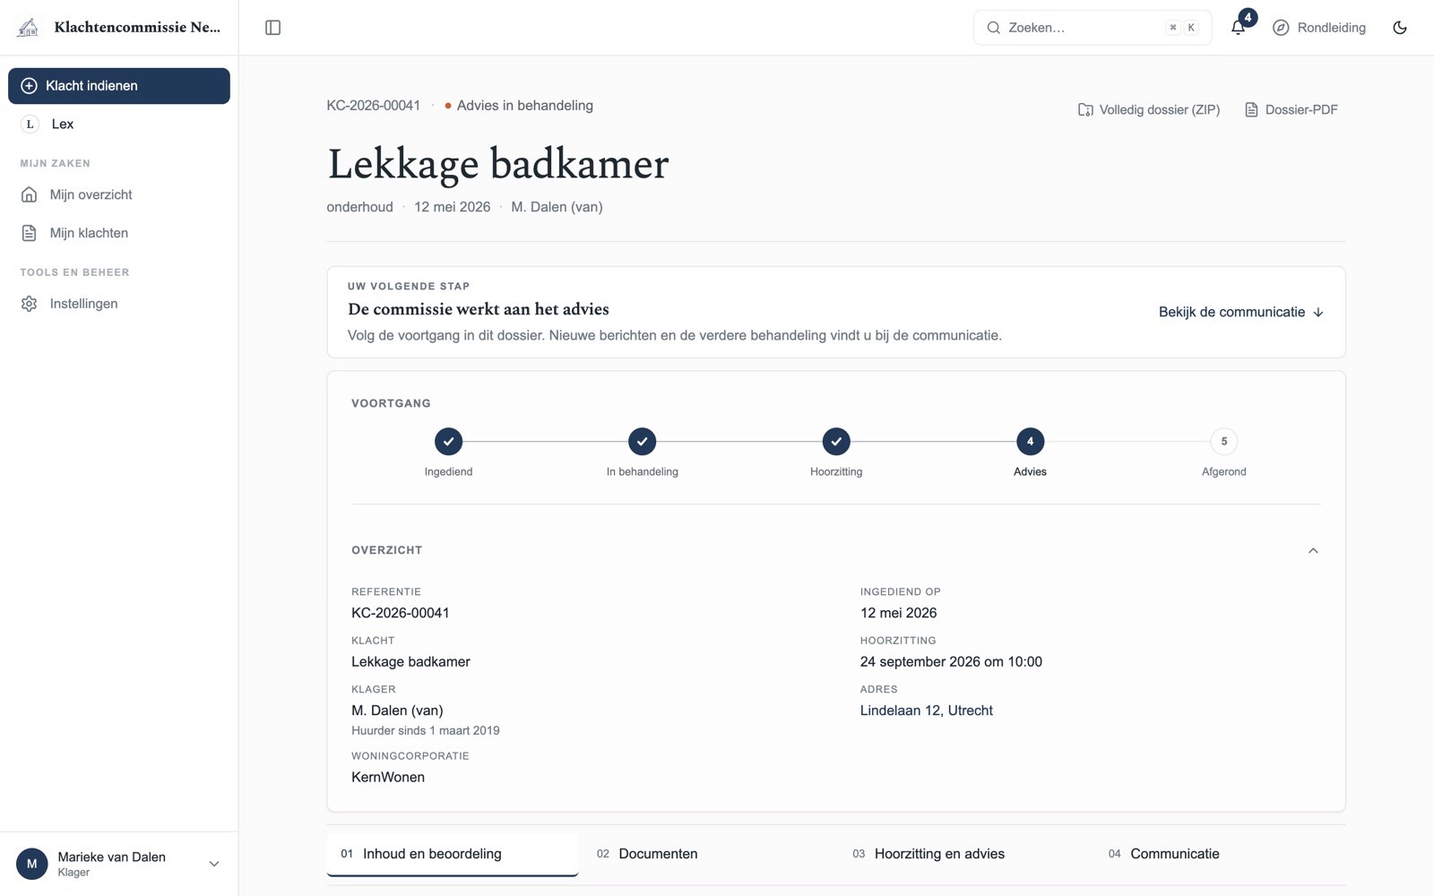Toggle dark mode moon icon
The image size is (1434, 896).
point(1400,28)
